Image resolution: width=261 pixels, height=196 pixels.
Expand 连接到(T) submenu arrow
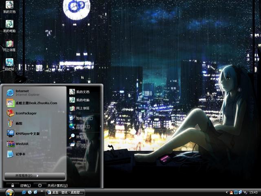[x=100, y=126]
